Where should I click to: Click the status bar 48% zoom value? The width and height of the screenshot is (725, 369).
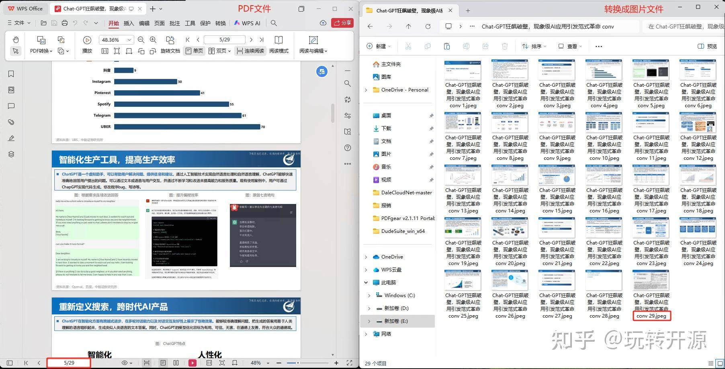[x=256, y=363]
